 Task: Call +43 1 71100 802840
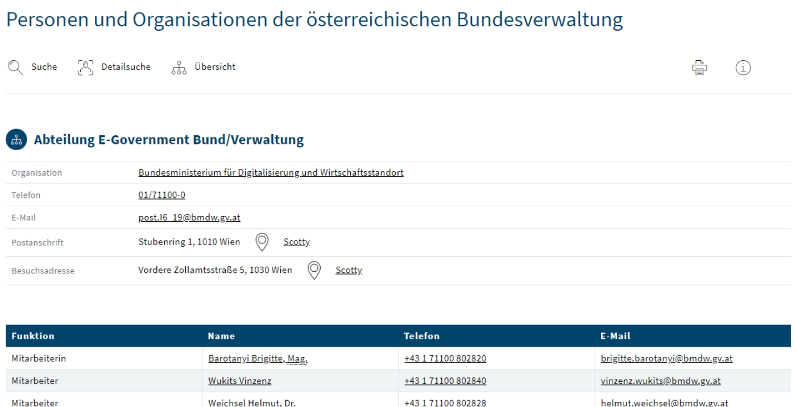click(x=445, y=381)
